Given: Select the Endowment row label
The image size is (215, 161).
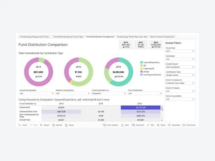Looking at the screenshot, I should 25,107.
